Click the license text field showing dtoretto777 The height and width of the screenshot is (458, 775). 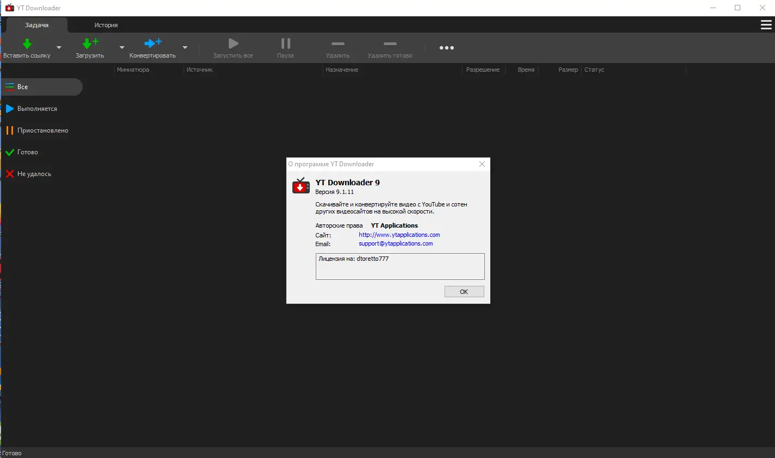[399, 266]
